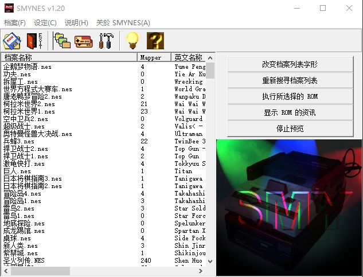Select file 新人类.nes
Viewport: 363px width, 277px height.
point(21,245)
